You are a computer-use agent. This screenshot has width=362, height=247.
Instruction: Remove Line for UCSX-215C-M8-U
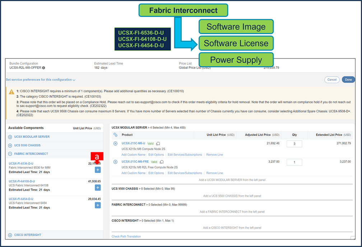coord(214,155)
